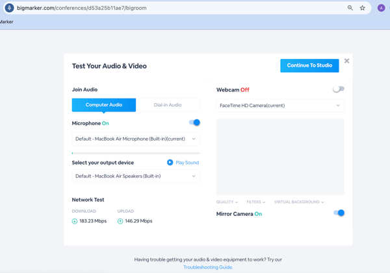Expand the FaceTime HD Camera dropdown
390x273 pixels.
point(280,106)
